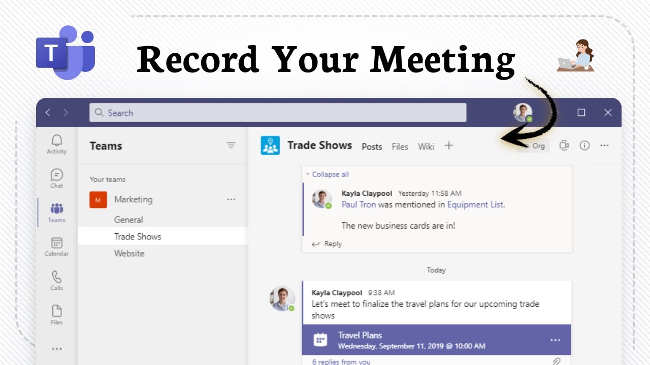Open the Paul Tron mention link
Viewport: 650px width, 365px height.
point(359,205)
